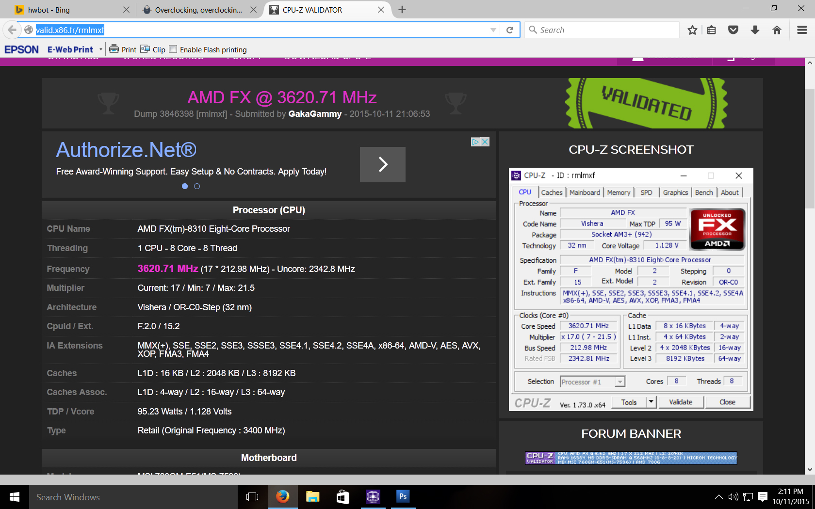Image resolution: width=815 pixels, height=509 pixels.
Task: Expand the CPU-Z Tools dropdown arrow
Action: [x=652, y=402]
